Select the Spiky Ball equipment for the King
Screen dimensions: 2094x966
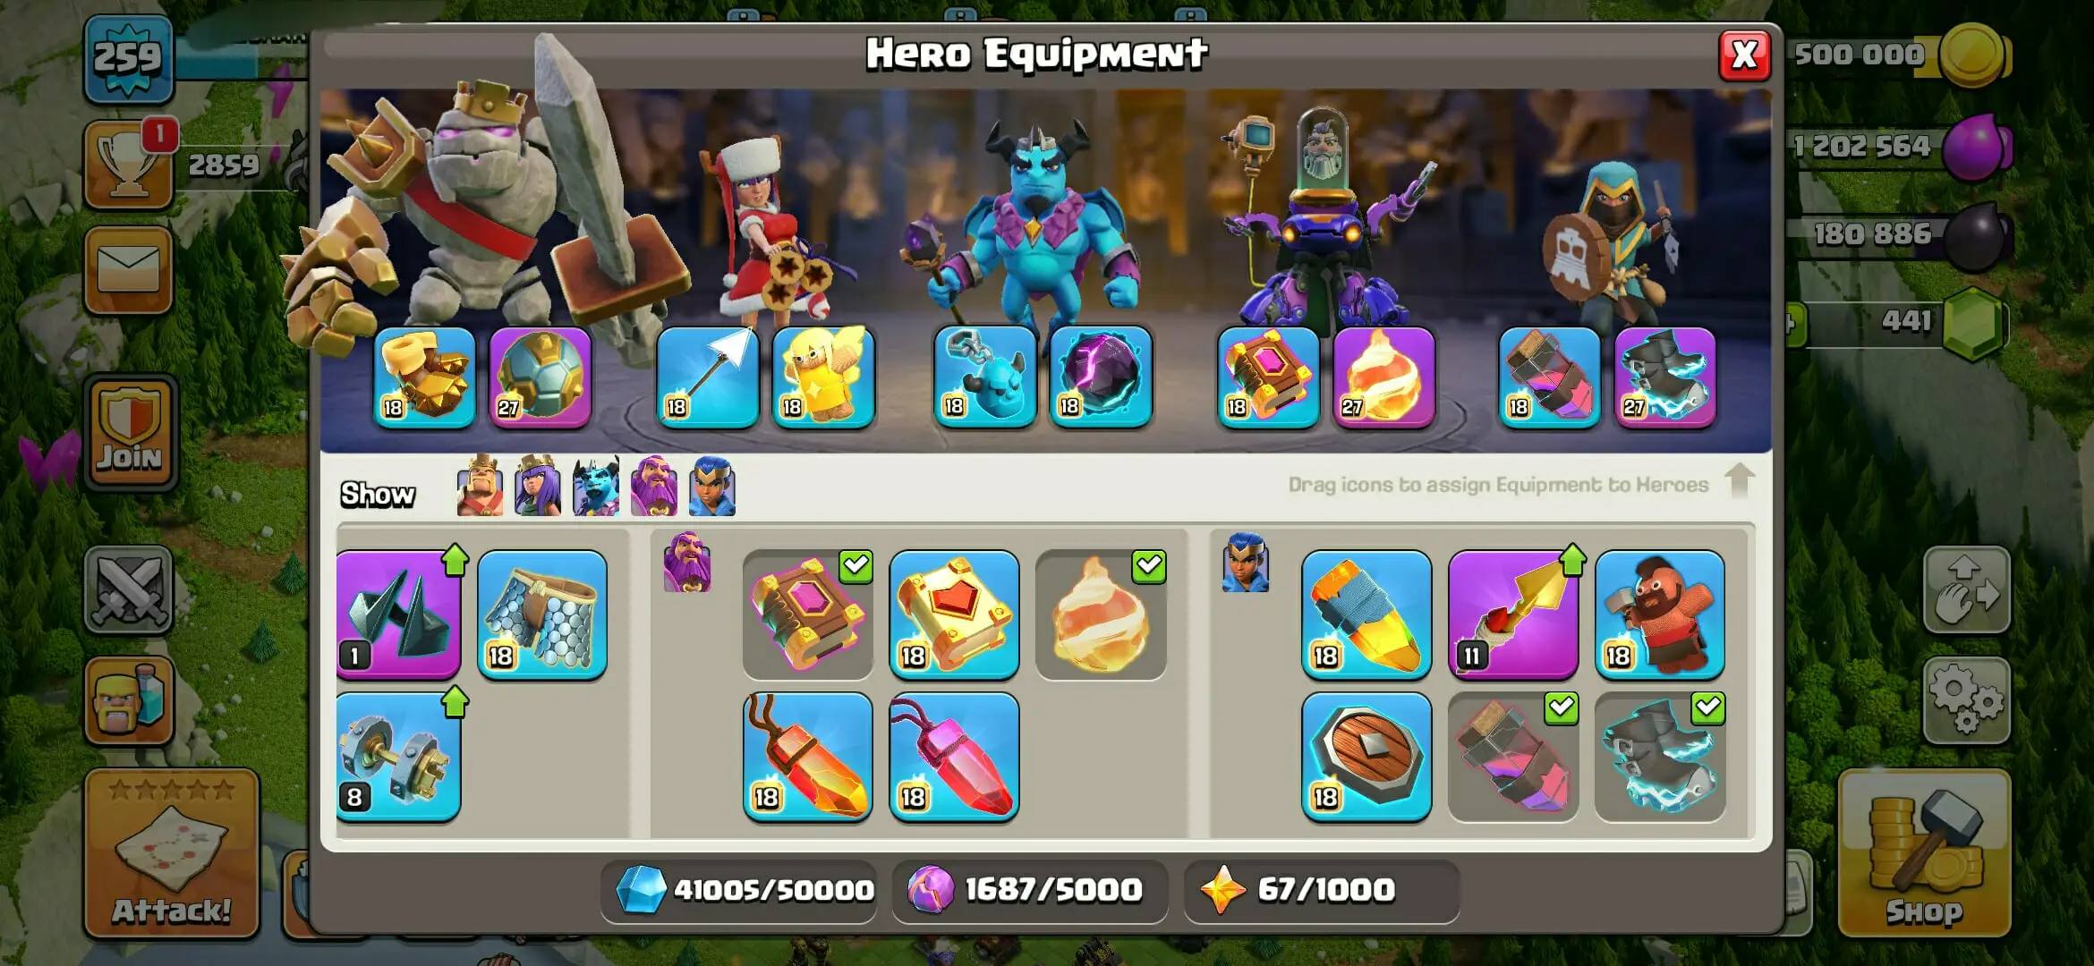(x=540, y=377)
